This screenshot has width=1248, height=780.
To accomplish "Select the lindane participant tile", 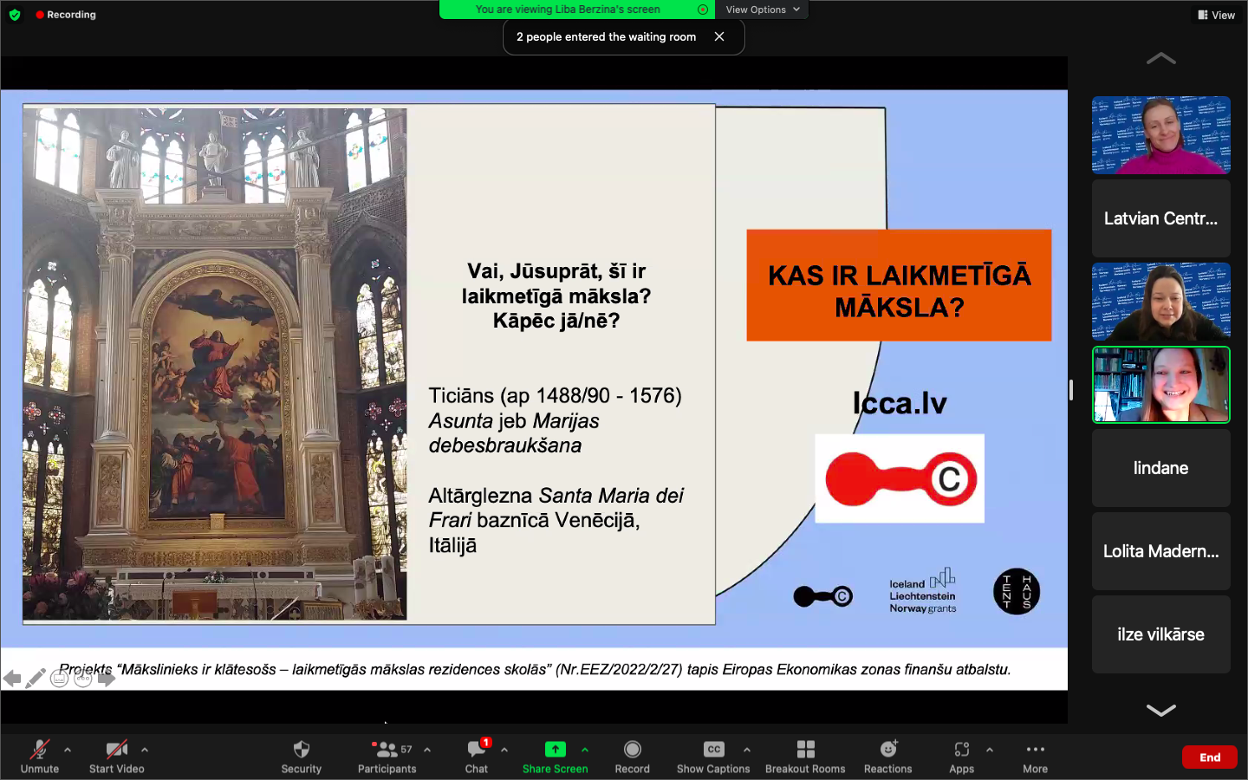I will (x=1161, y=468).
